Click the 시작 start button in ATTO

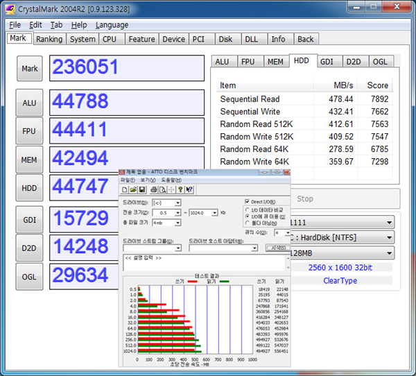(x=278, y=248)
